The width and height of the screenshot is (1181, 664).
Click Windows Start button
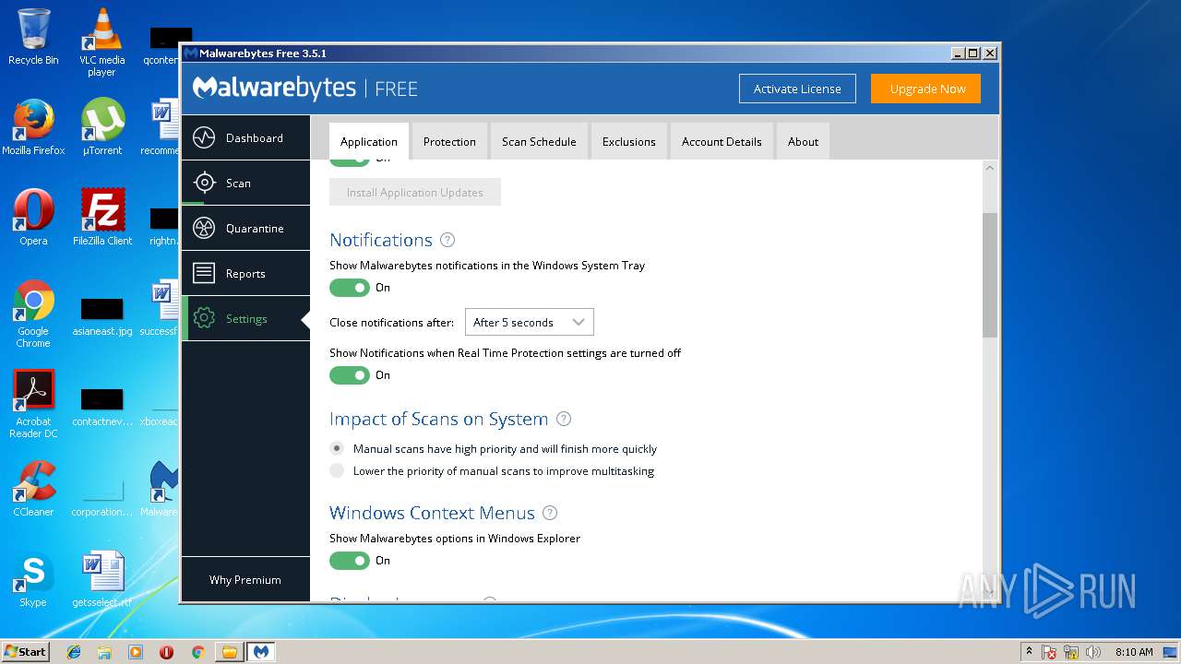pyautogui.click(x=25, y=652)
